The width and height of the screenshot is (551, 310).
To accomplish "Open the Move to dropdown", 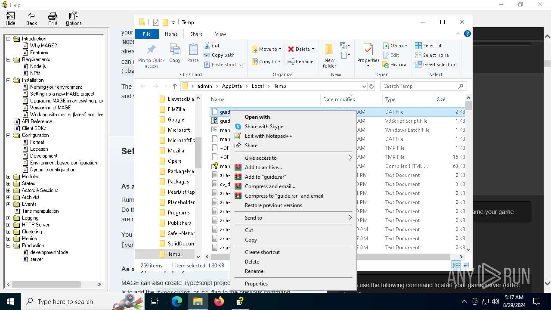I will pyautogui.click(x=266, y=49).
